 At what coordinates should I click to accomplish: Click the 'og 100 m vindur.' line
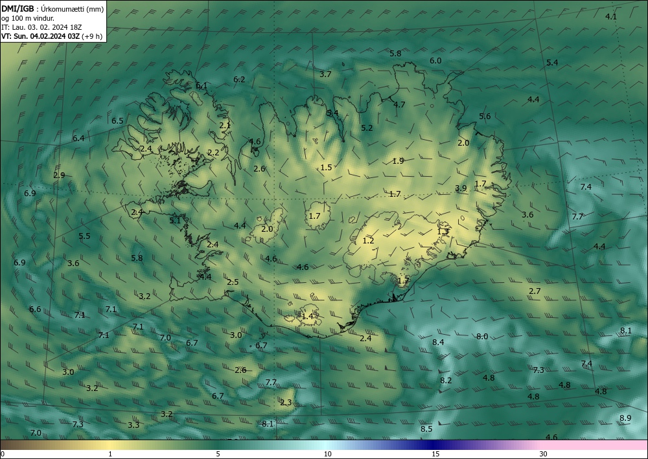point(27,18)
